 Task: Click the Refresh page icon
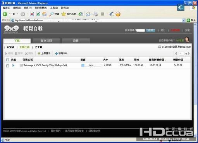(x=38, y=14)
